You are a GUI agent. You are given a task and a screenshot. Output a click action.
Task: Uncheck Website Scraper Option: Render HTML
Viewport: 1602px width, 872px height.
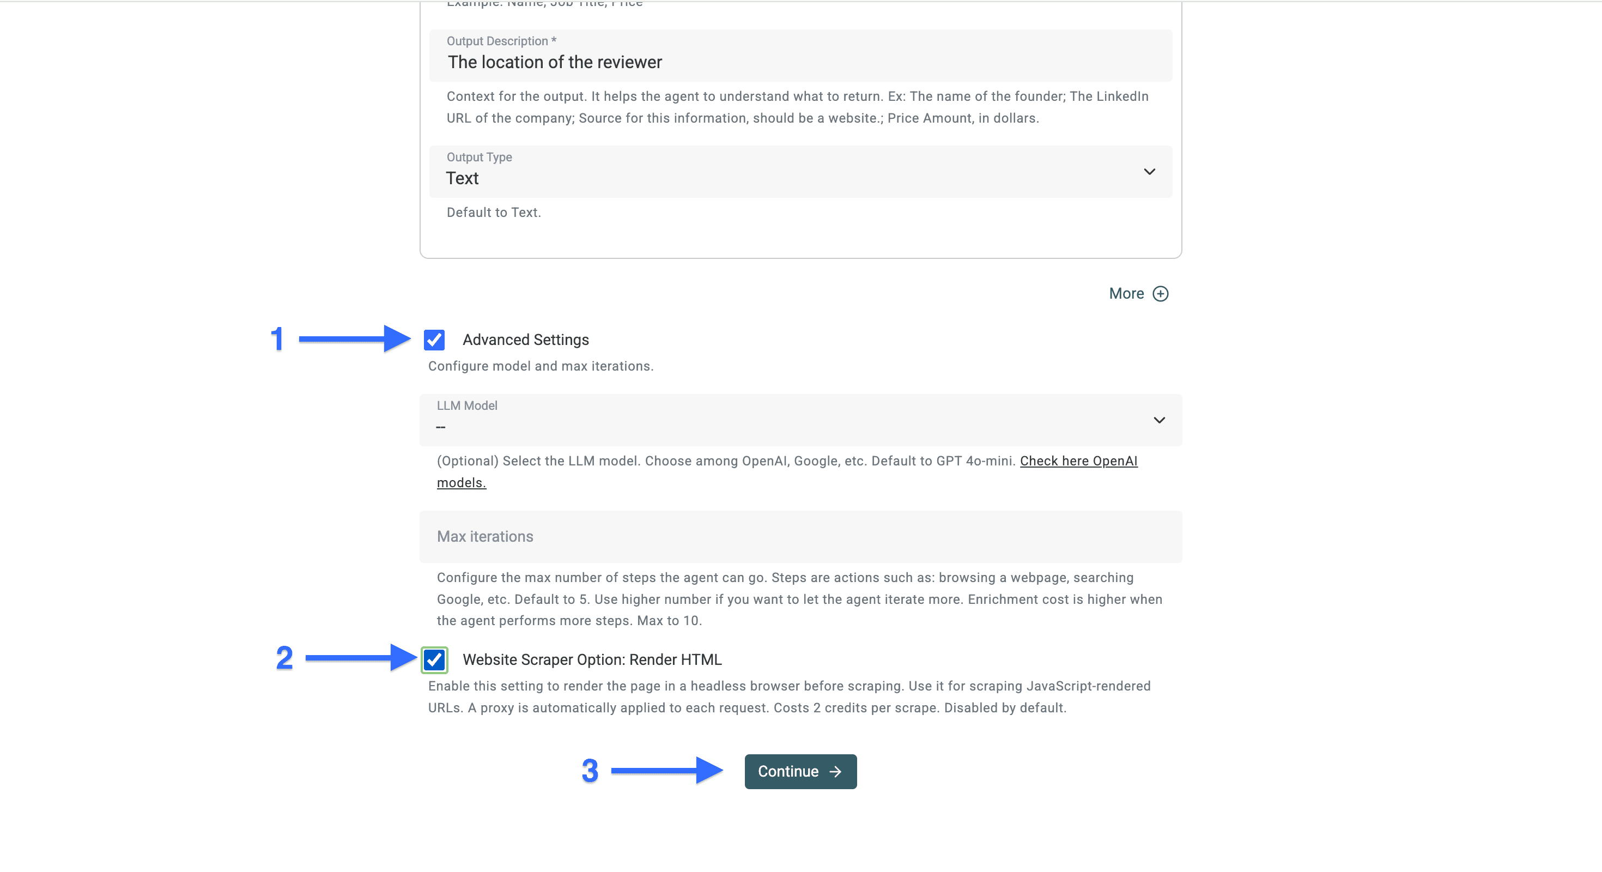tap(434, 659)
